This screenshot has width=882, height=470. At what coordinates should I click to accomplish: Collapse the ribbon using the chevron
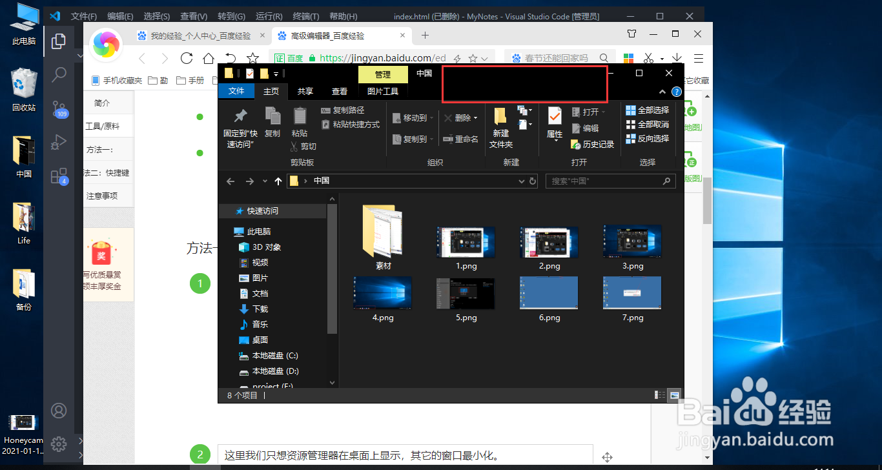[x=662, y=92]
